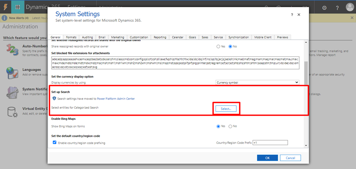356x169 pixels.
Task: Click the Select... button for Categorized Search
Action: [x=226, y=109]
